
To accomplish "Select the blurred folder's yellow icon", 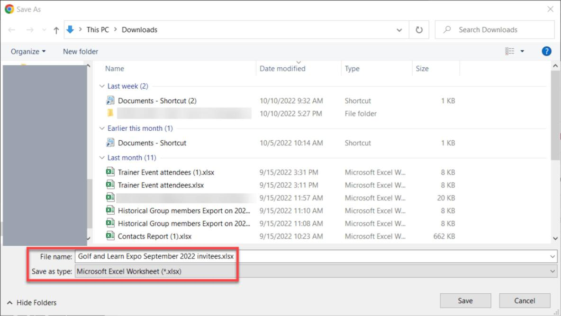I will coord(110,113).
